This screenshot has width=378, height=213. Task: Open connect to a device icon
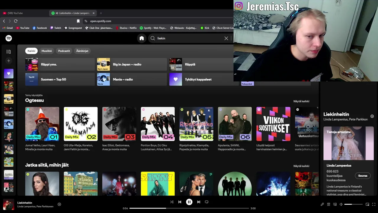335,204
